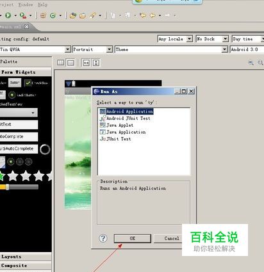This screenshot has height=272, width=264.
Task: Select Android JUnit Test run option
Action: click(x=125, y=118)
